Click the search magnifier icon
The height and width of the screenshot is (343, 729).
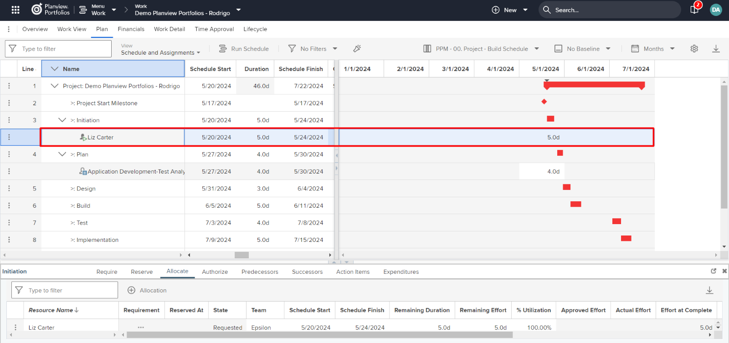pyautogui.click(x=547, y=10)
